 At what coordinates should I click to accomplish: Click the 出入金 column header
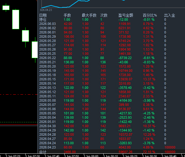169,15
